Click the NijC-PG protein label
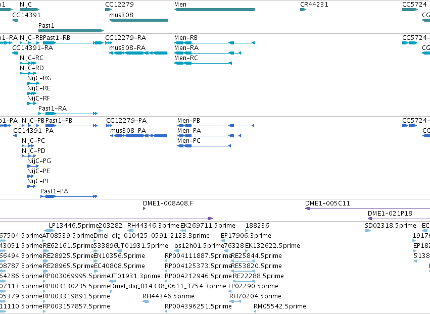The image size is (430, 314). (39, 161)
